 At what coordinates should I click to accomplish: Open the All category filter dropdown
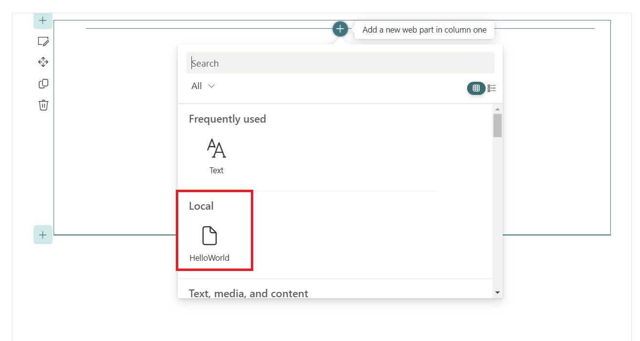tap(203, 86)
